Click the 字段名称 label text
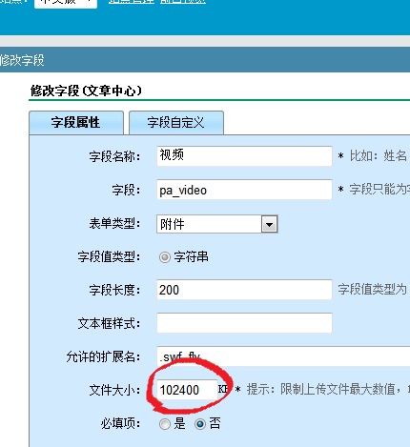Viewport: 410px width, 447px height. pos(114,156)
